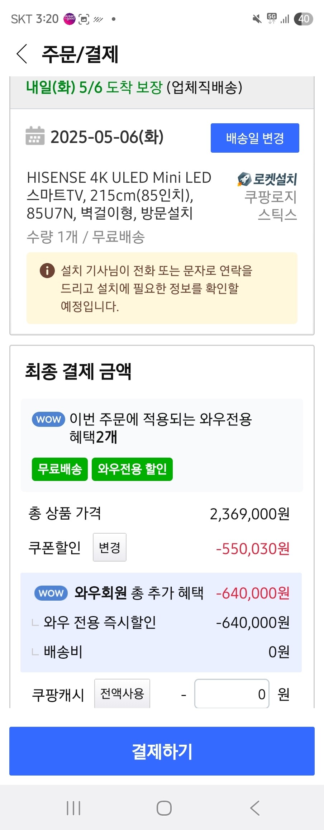Tap the back arrow beside 주문/결제
Image resolution: width=324 pixels, height=830 pixels.
point(22,54)
